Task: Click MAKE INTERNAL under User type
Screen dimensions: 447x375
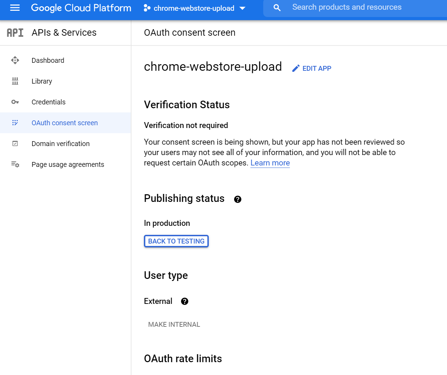Action: point(174,324)
